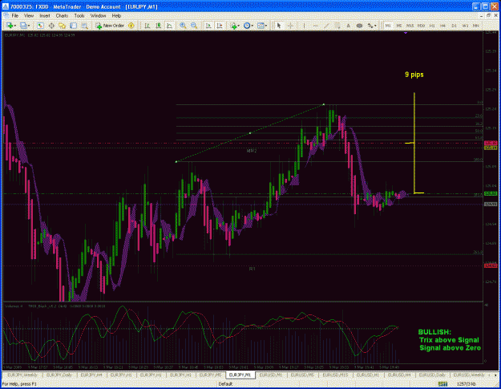Switch to the EURUSD,M15 chart tab
This screenshot has width=501, height=389.
335,375
